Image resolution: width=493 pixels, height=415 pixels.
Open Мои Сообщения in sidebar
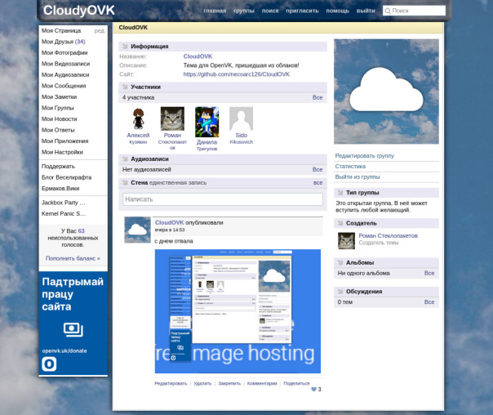click(x=64, y=86)
